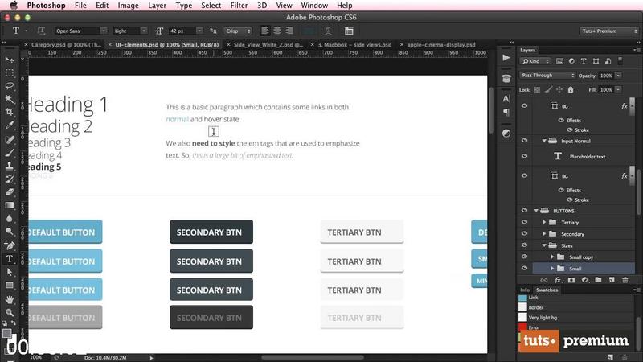Open the warped text dialog
This screenshot has width=643, height=362.
tap(328, 31)
